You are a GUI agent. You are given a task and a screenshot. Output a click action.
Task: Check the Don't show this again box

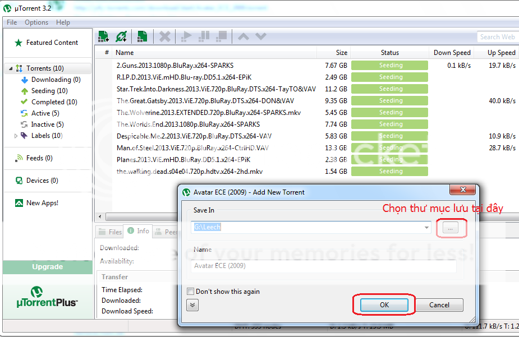pyautogui.click(x=191, y=292)
